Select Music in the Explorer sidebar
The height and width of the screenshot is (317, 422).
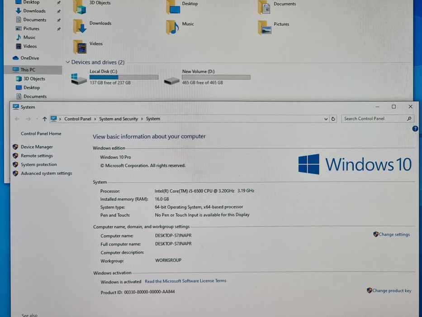click(29, 37)
